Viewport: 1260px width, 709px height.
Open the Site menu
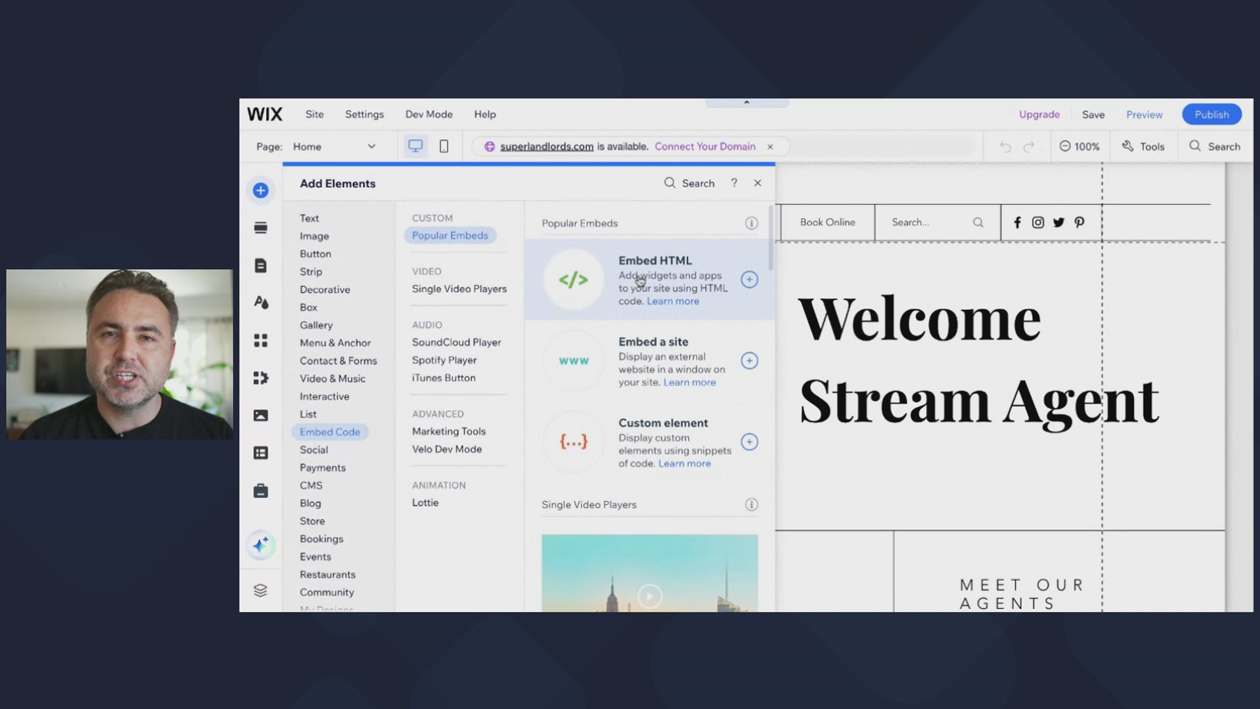(x=314, y=114)
